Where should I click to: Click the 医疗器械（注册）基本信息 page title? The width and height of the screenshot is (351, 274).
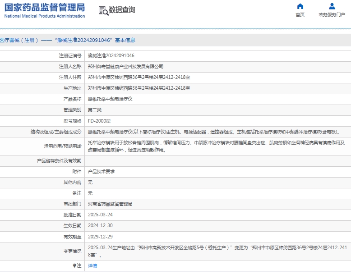67,40
